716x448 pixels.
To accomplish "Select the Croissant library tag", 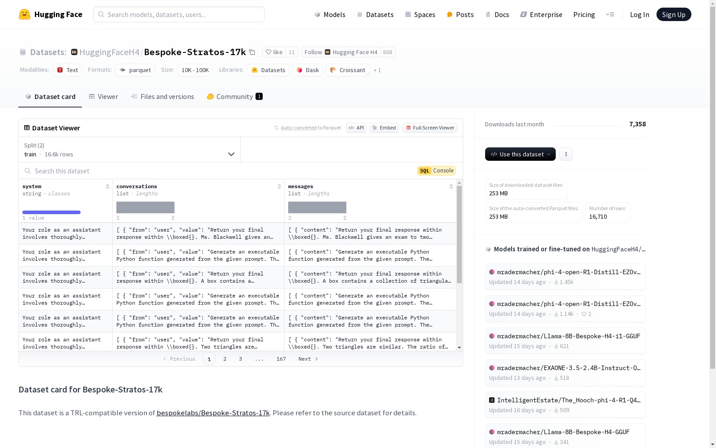I will click(348, 70).
